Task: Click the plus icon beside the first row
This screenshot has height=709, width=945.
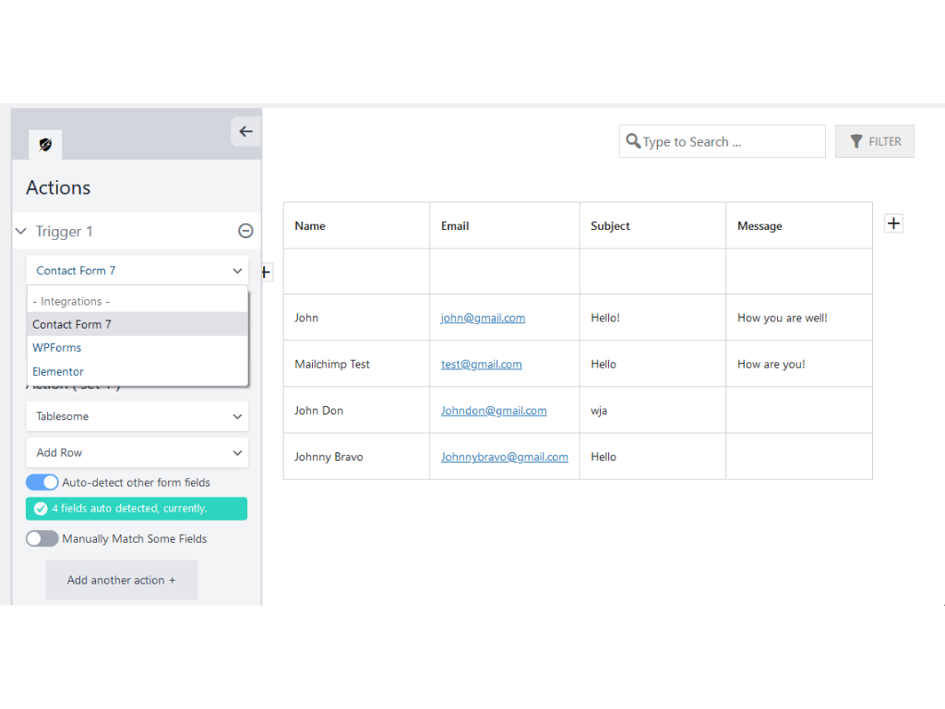Action: click(266, 272)
